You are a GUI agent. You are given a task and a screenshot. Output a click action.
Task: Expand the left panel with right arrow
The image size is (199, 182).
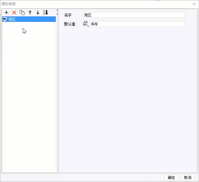point(57,14)
